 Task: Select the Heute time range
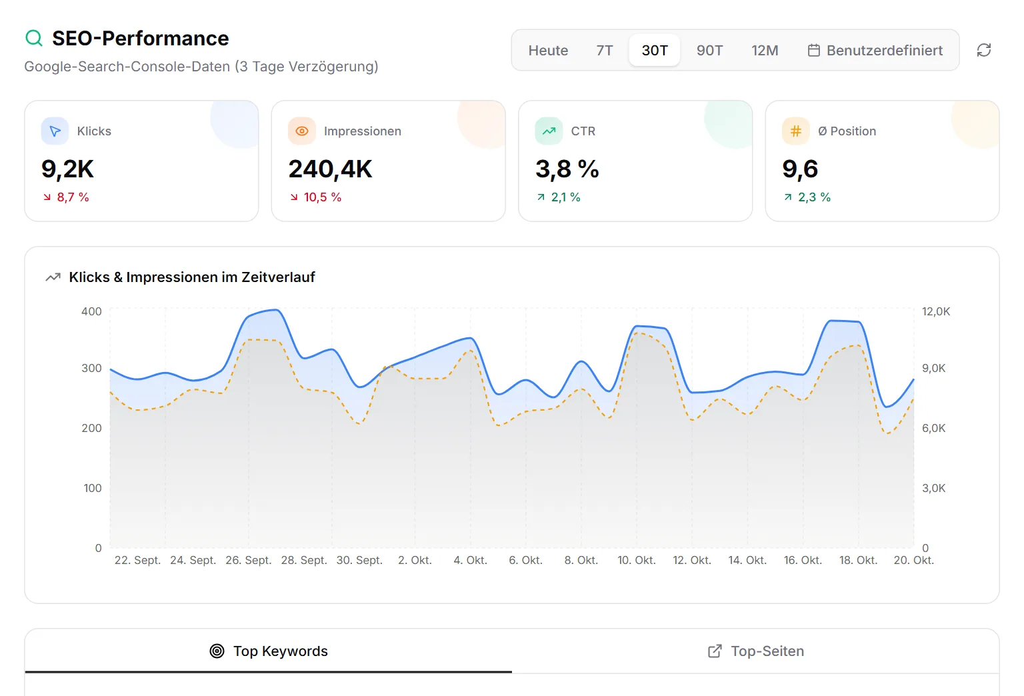tap(548, 50)
